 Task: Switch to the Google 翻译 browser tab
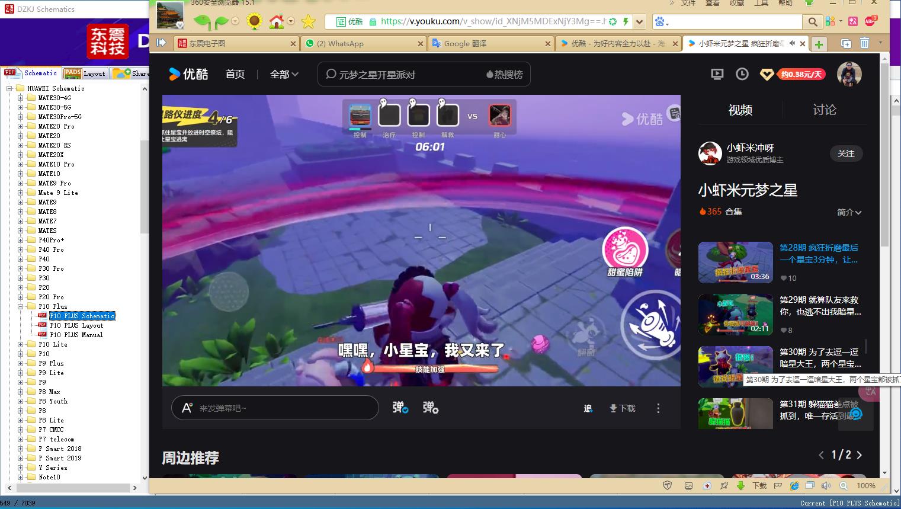(x=491, y=43)
